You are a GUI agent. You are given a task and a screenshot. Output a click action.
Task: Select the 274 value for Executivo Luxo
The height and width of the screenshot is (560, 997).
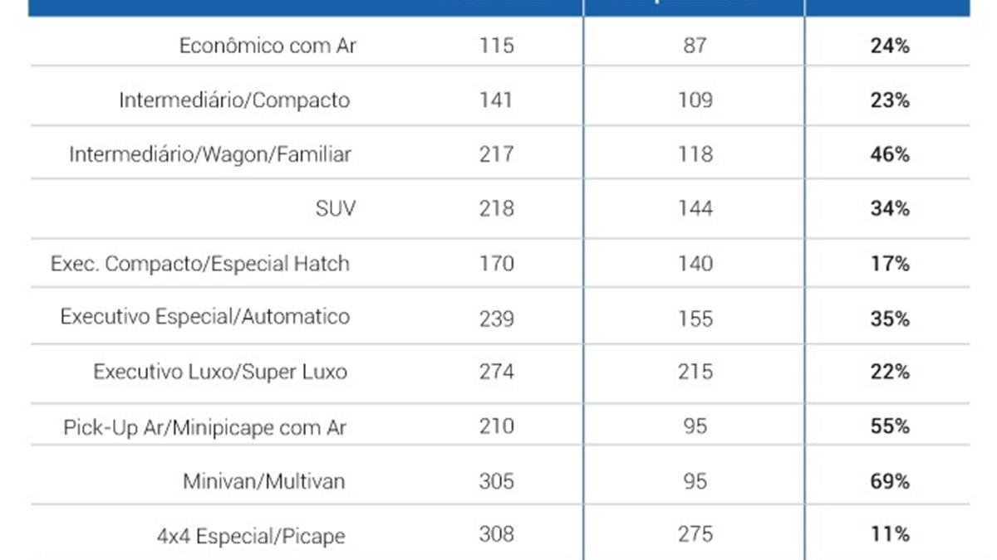[x=496, y=372]
